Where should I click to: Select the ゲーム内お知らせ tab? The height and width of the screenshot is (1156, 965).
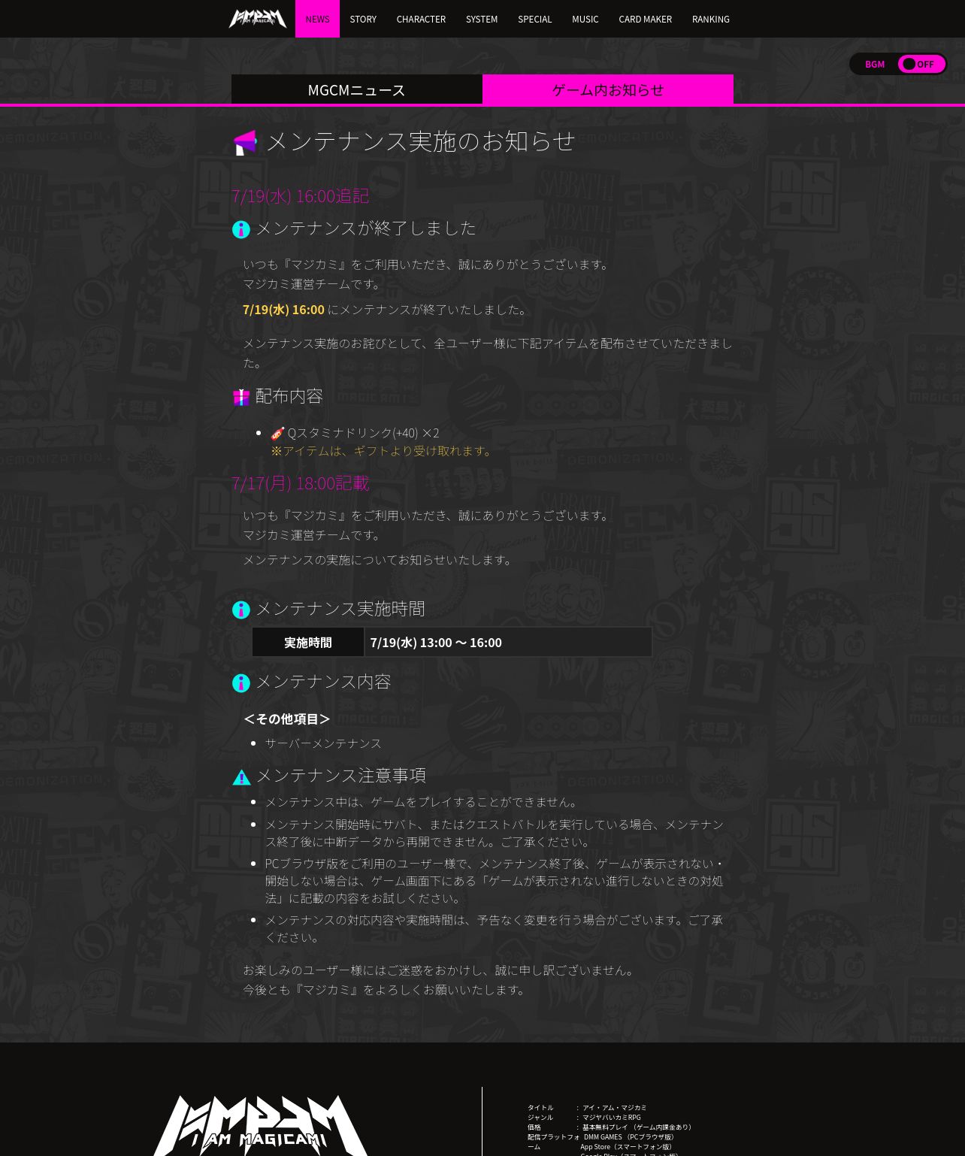(608, 89)
